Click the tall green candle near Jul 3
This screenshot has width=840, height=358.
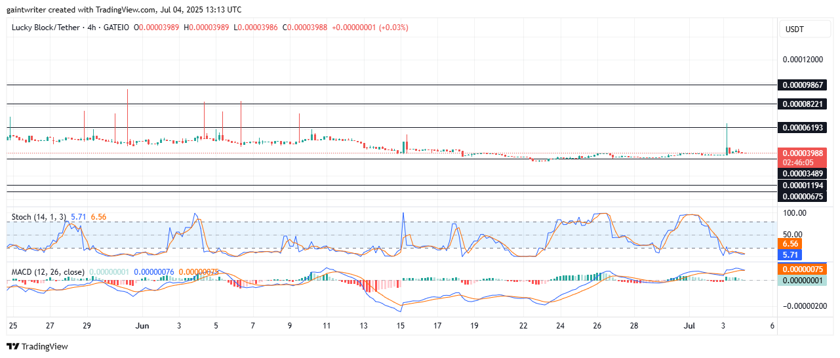click(x=727, y=140)
